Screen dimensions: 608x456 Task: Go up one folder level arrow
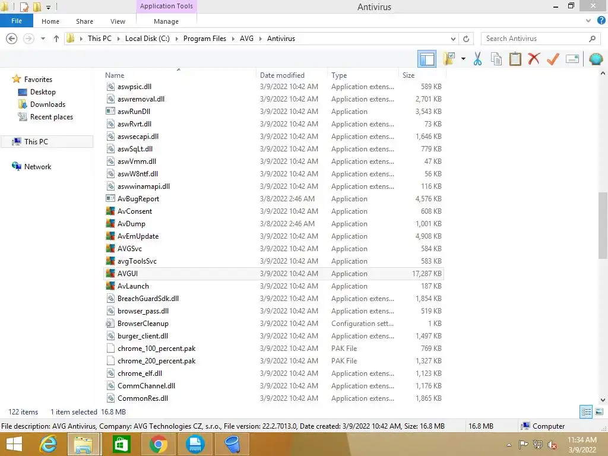[56, 39]
